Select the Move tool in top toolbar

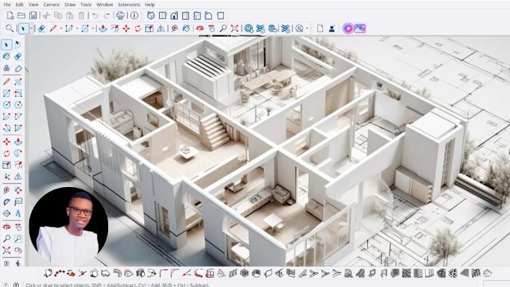(126, 29)
